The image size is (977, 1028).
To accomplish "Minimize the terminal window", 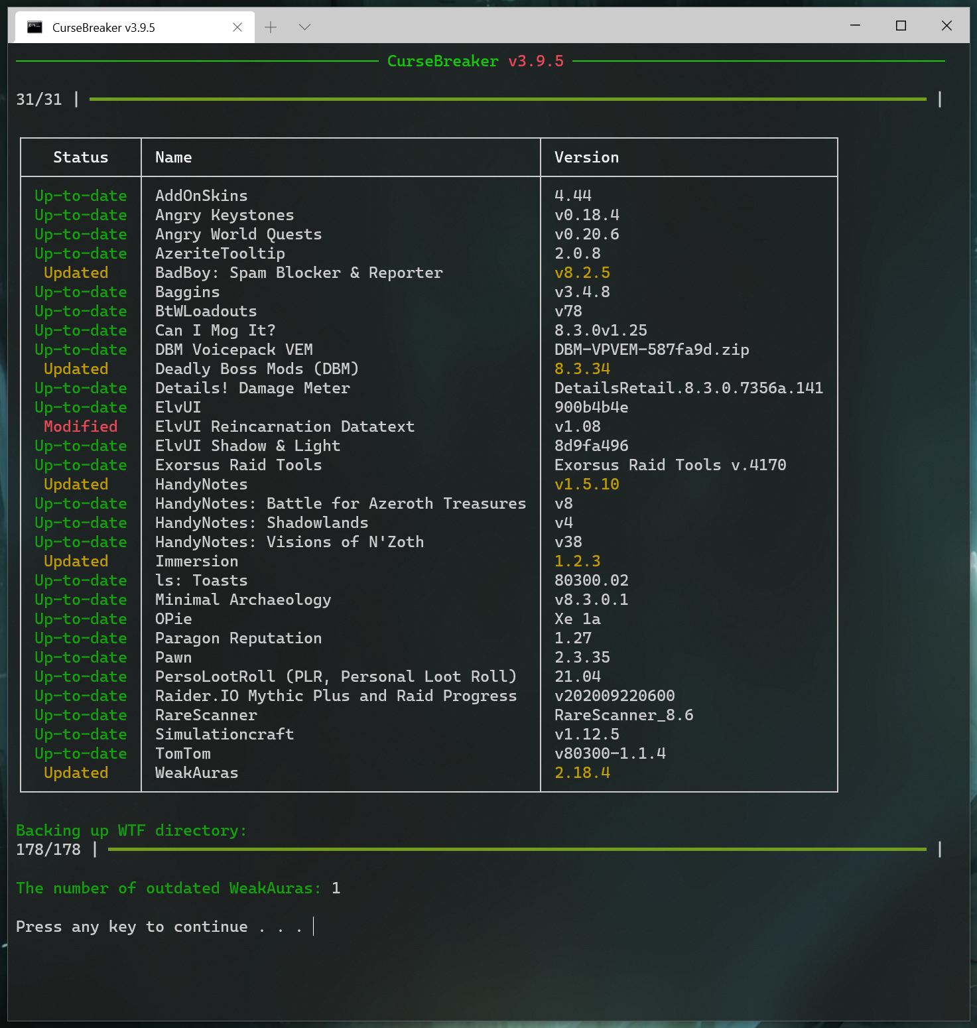I will [x=855, y=26].
